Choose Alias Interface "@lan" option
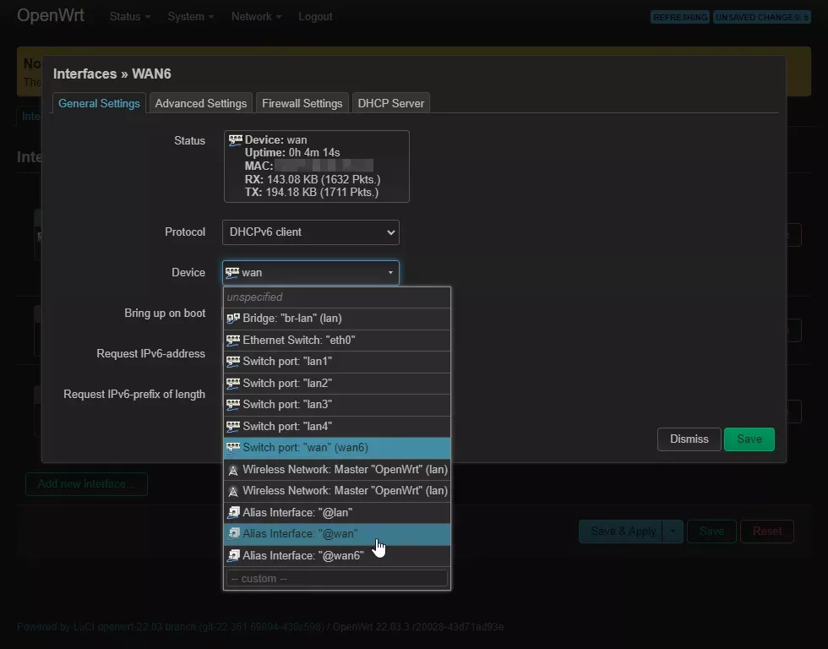828x649 pixels. click(337, 513)
